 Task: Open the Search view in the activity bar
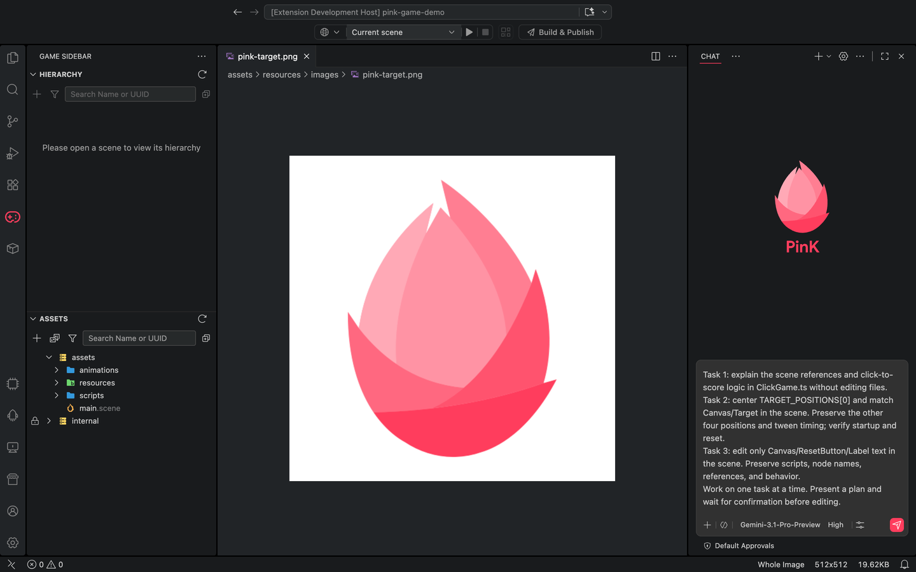[x=13, y=90]
